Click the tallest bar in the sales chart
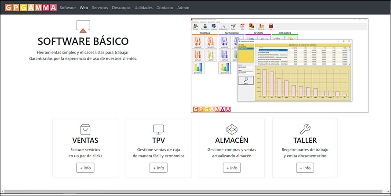 (x=264, y=83)
